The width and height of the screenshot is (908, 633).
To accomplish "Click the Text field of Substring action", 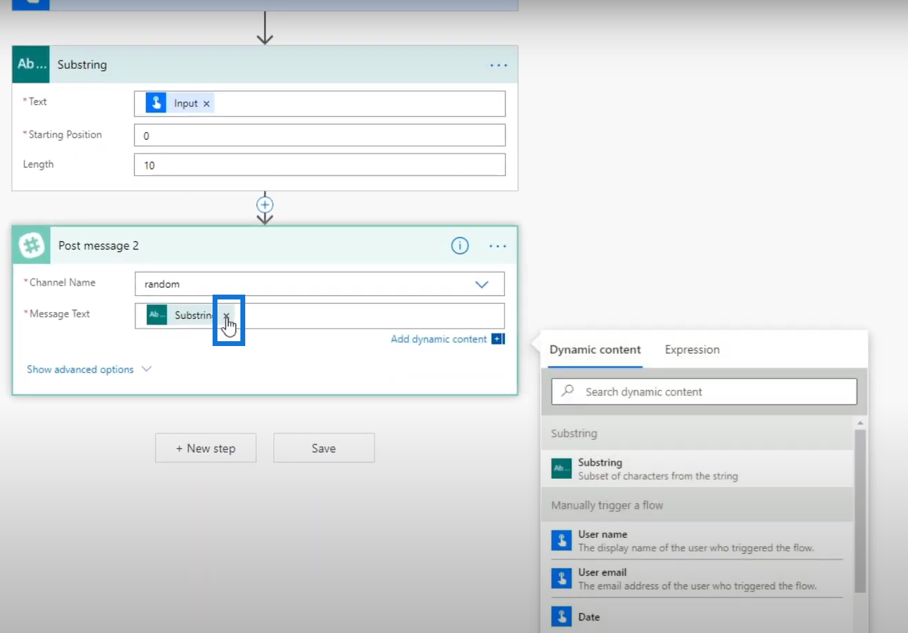I will coord(320,104).
